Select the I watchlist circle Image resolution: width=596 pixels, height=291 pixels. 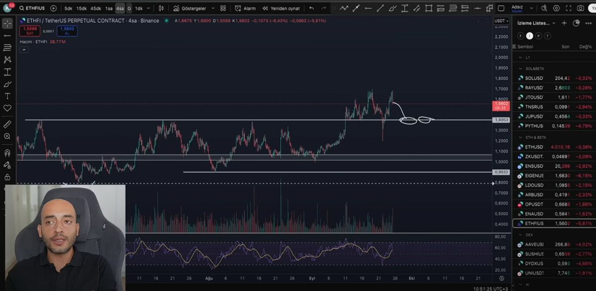coord(529,36)
